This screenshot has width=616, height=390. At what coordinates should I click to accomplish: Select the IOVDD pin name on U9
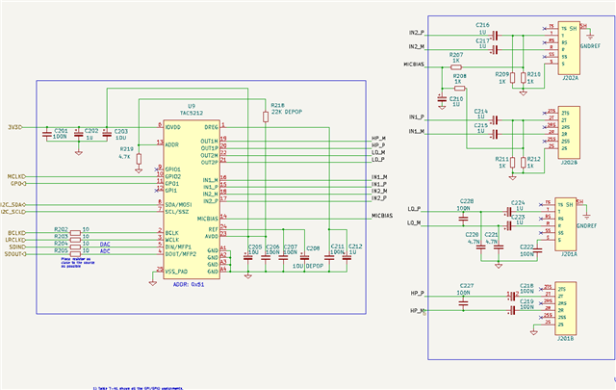click(173, 127)
